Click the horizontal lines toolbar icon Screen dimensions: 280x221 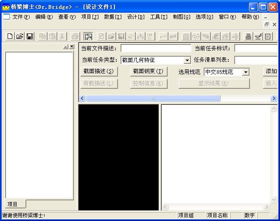pos(249,36)
